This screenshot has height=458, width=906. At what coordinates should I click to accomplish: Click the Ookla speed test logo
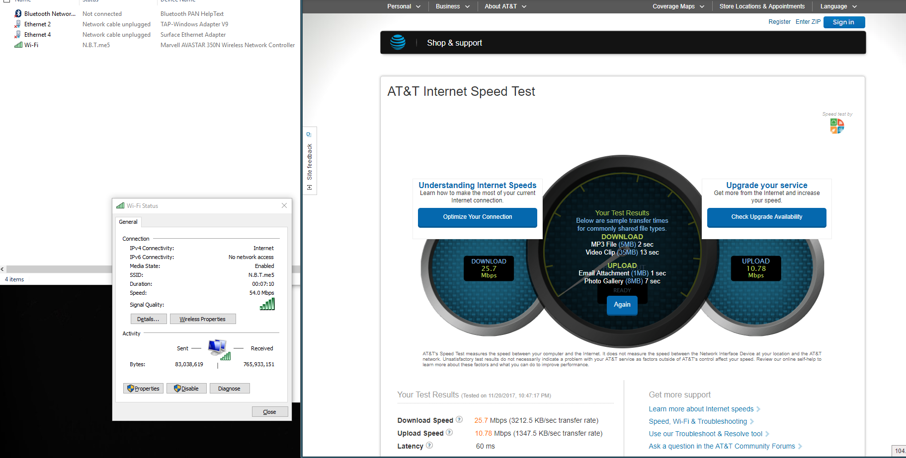837,126
